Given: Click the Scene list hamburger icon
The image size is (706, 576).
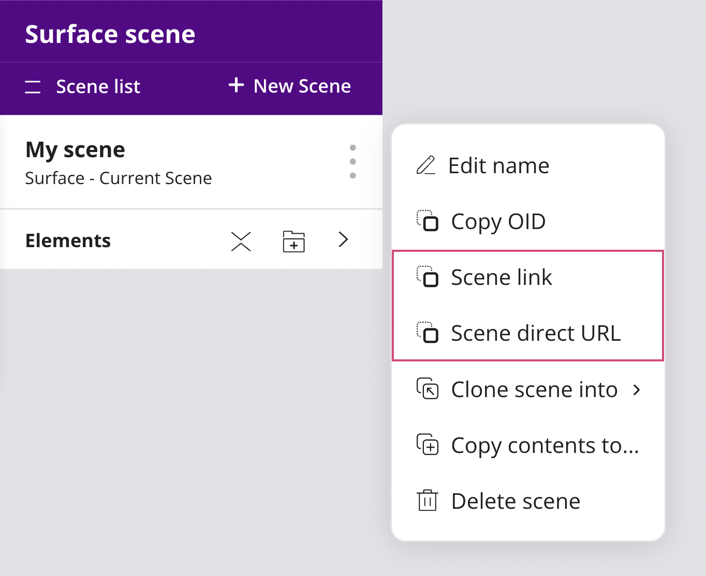Looking at the screenshot, I should [33, 87].
